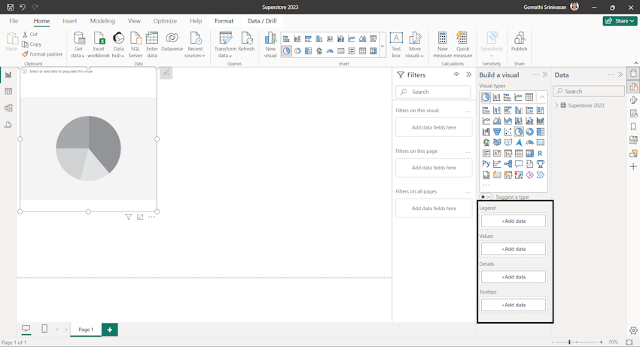Click Focus mode icon below the pie visual
Image resolution: width=640 pixels, height=347 pixels.
140,217
